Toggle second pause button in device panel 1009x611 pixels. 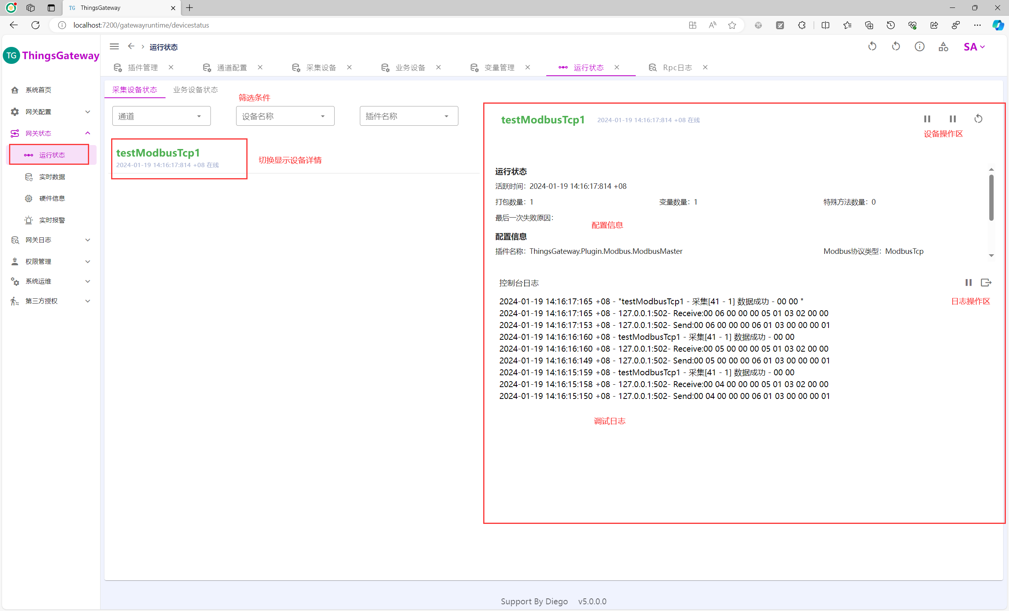(x=953, y=119)
